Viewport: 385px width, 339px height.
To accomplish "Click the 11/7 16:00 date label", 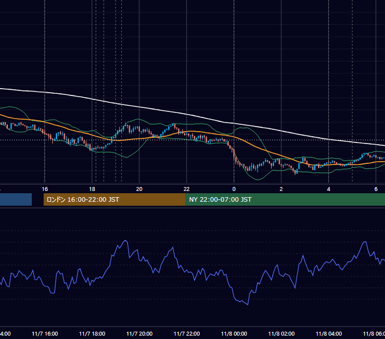I will [x=45, y=334].
